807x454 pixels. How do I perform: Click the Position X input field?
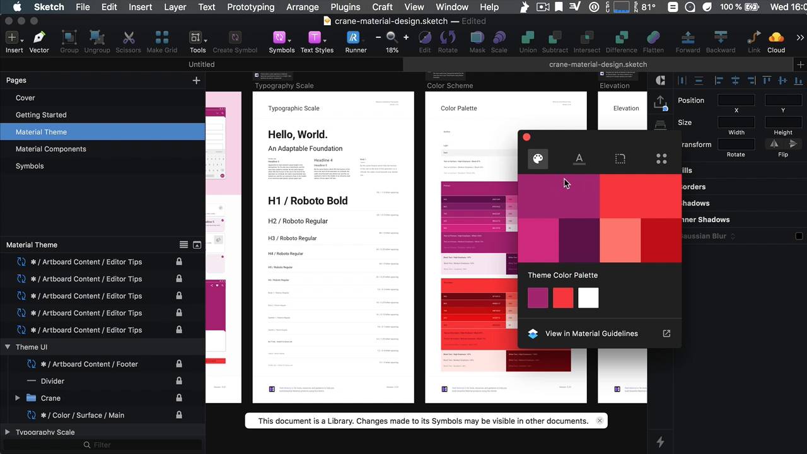click(736, 100)
